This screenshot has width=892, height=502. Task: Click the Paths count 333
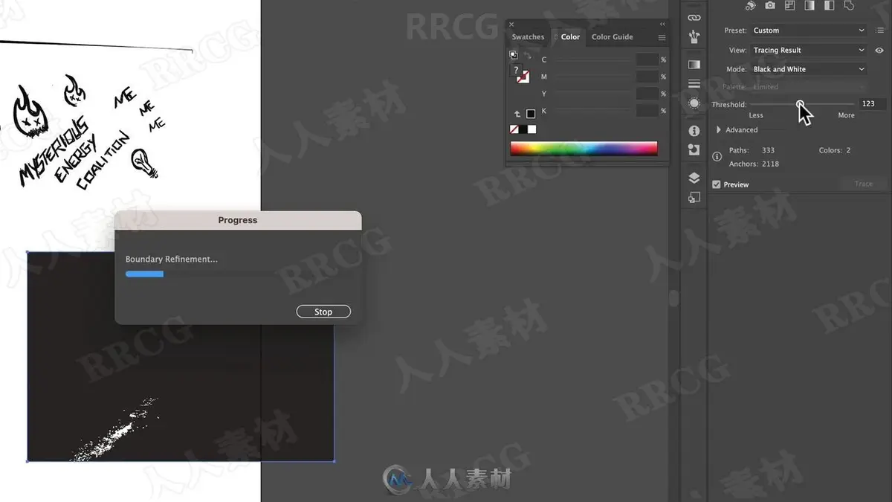768,150
